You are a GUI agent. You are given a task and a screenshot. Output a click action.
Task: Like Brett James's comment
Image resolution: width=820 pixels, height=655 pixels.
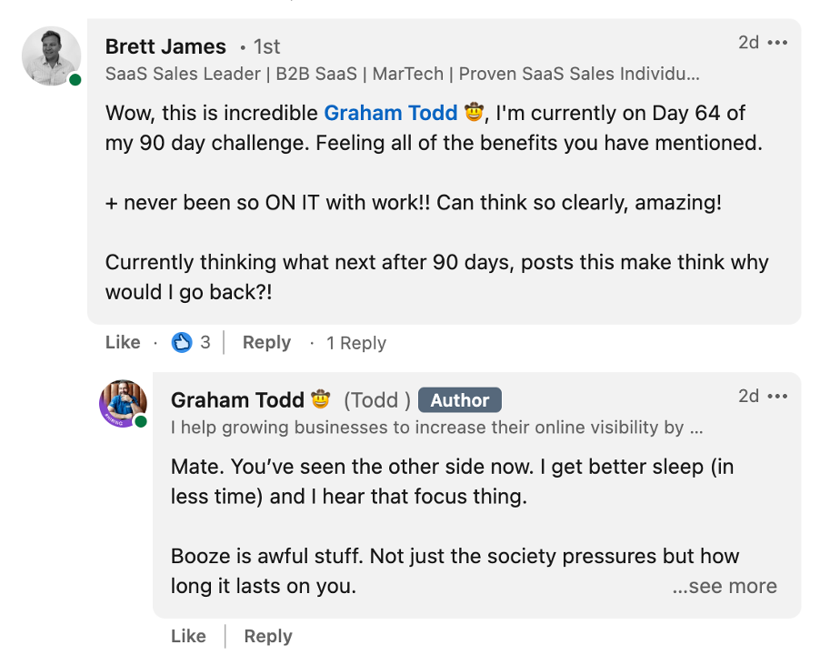123,343
